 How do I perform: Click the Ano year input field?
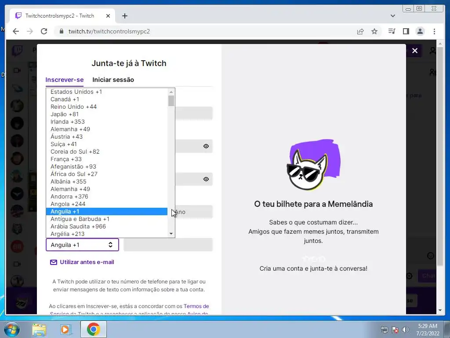click(x=194, y=212)
